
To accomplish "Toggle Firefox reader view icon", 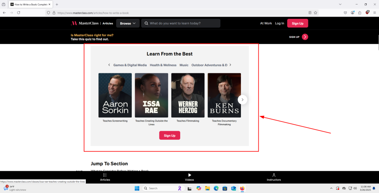I will 310,13.
